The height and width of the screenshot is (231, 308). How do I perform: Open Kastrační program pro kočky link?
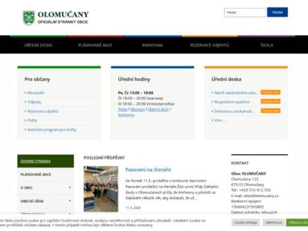coord(52,129)
